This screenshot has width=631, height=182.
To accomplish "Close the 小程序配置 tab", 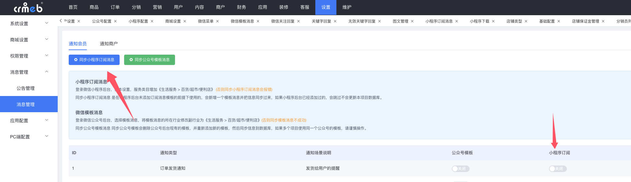I will (152, 21).
